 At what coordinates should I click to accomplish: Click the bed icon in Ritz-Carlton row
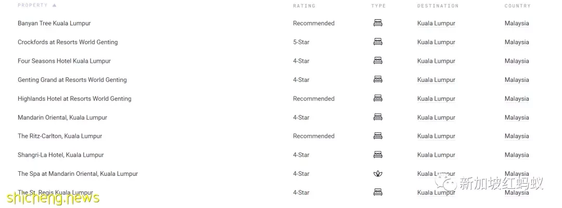[x=378, y=136]
